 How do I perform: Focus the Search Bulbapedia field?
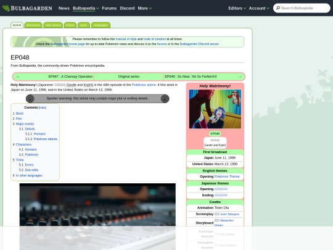coord(302,8)
